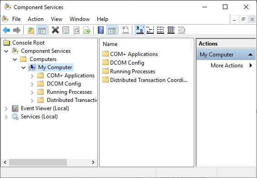Collapse the Computers node

[x=15, y=59]
